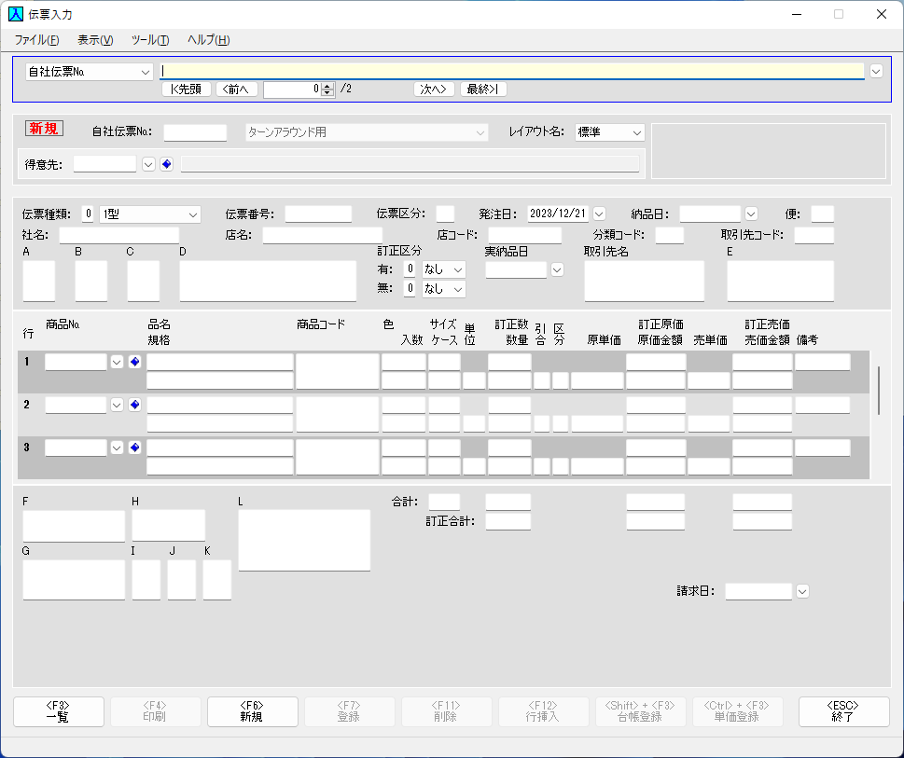Click the 取引先名 text box
The width and height of the screenshot is (904, 758).
[x=645, y=281]
